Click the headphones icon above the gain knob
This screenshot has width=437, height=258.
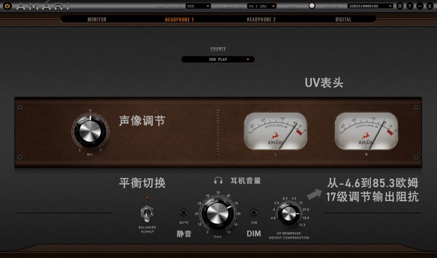pos(218,180)
